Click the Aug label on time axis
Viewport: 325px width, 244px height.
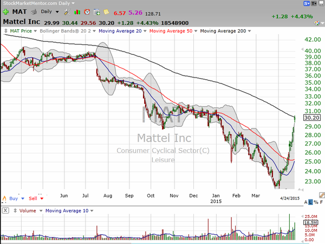(x=108, y=196)
